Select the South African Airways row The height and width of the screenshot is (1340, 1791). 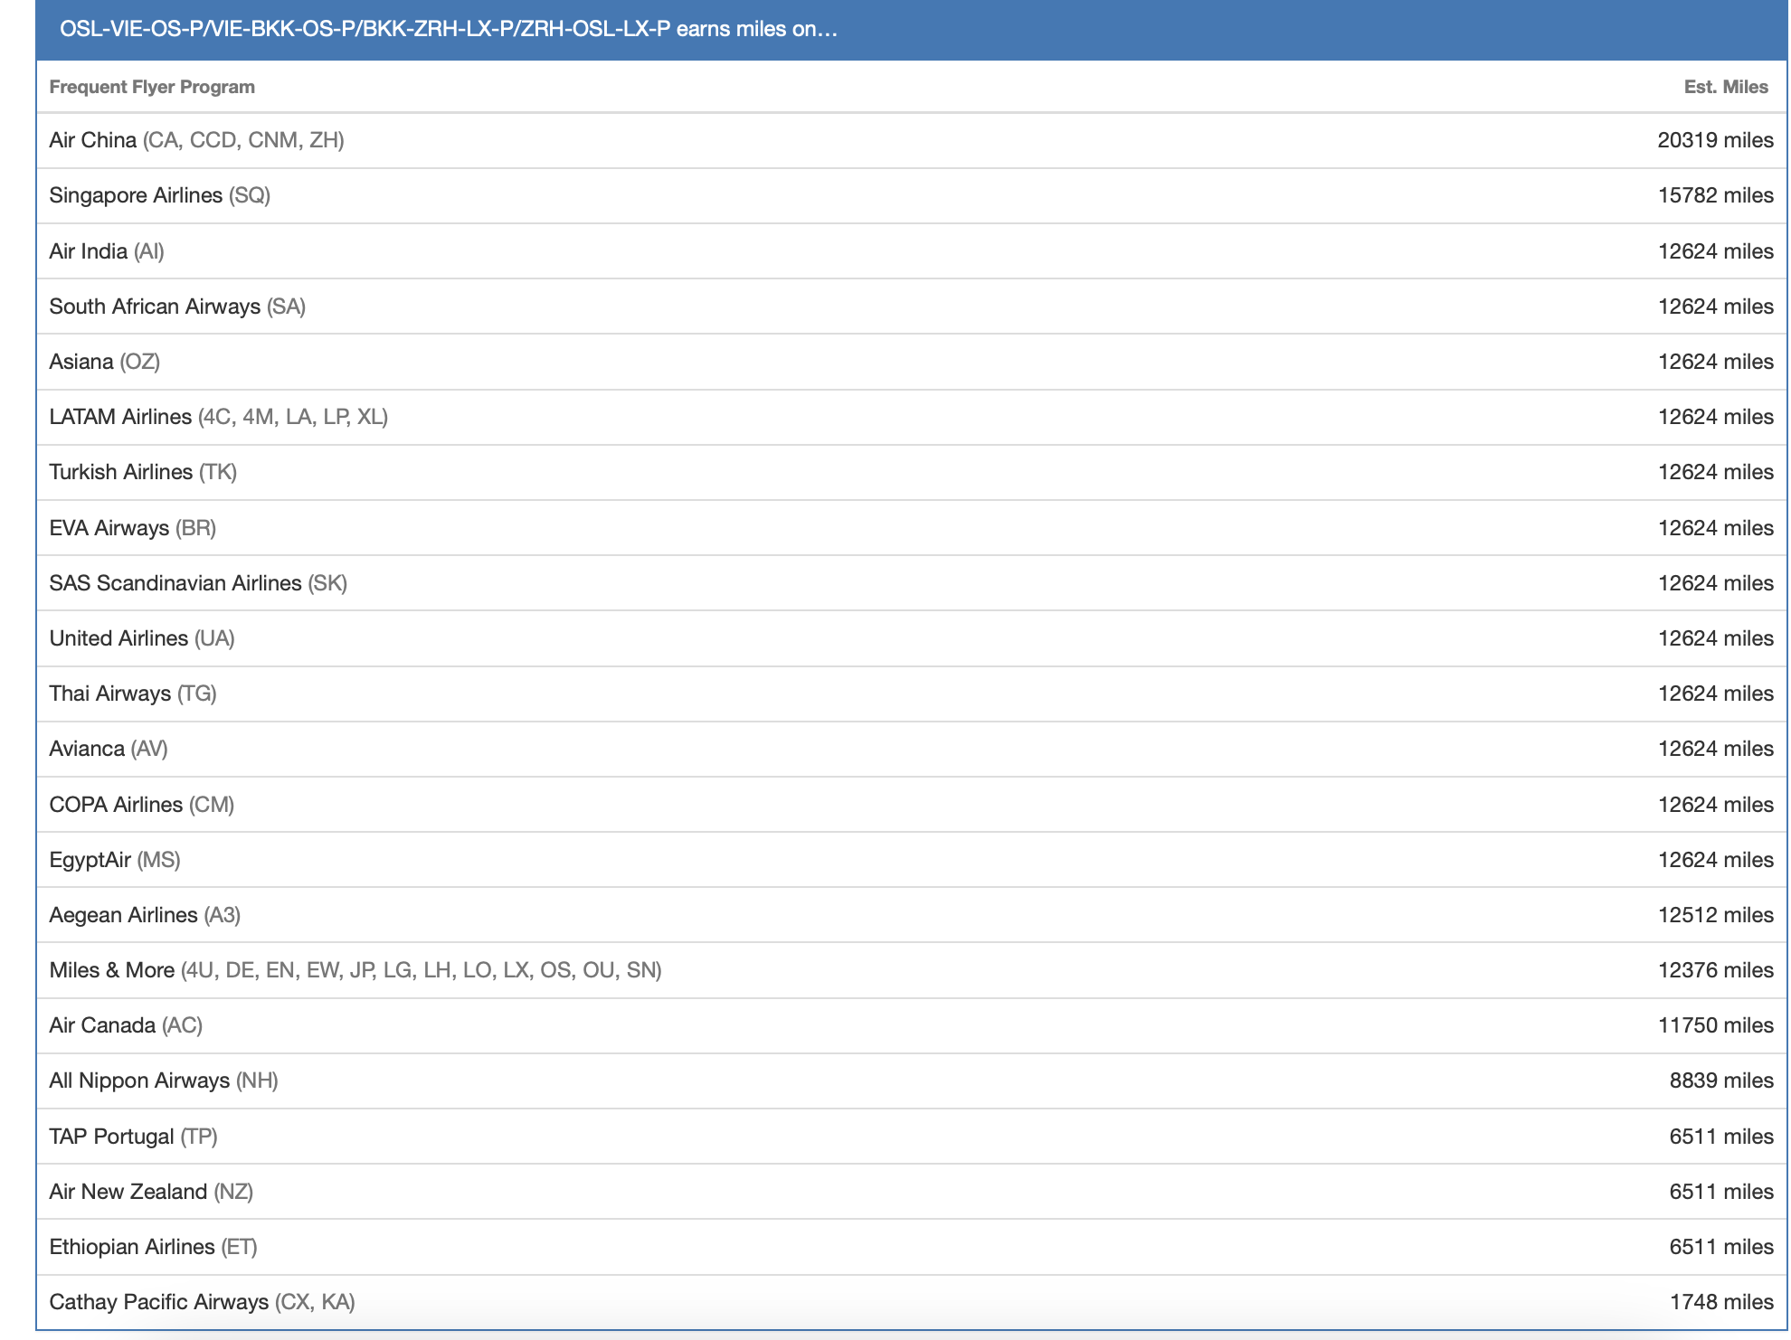coord(912,307)
